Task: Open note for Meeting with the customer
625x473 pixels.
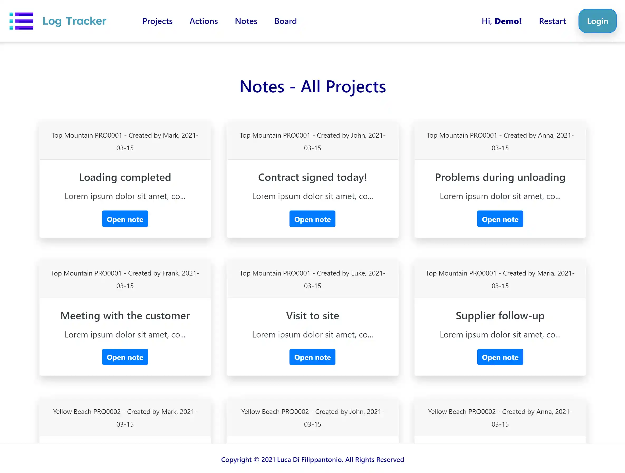Action: click(125, 357)
